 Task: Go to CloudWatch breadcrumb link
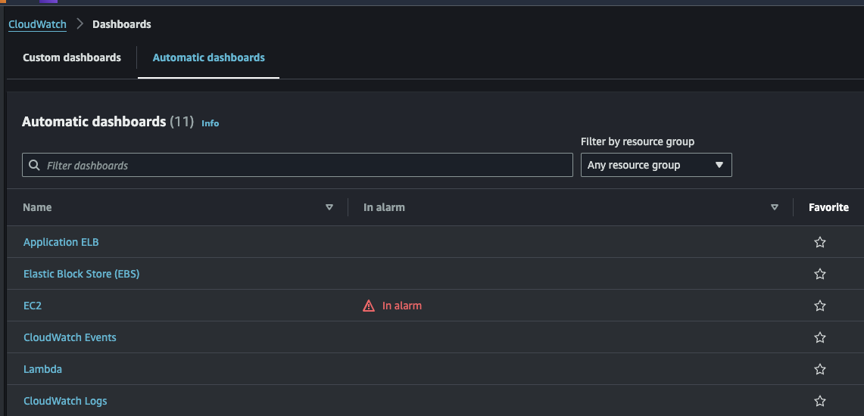point(37,24)
